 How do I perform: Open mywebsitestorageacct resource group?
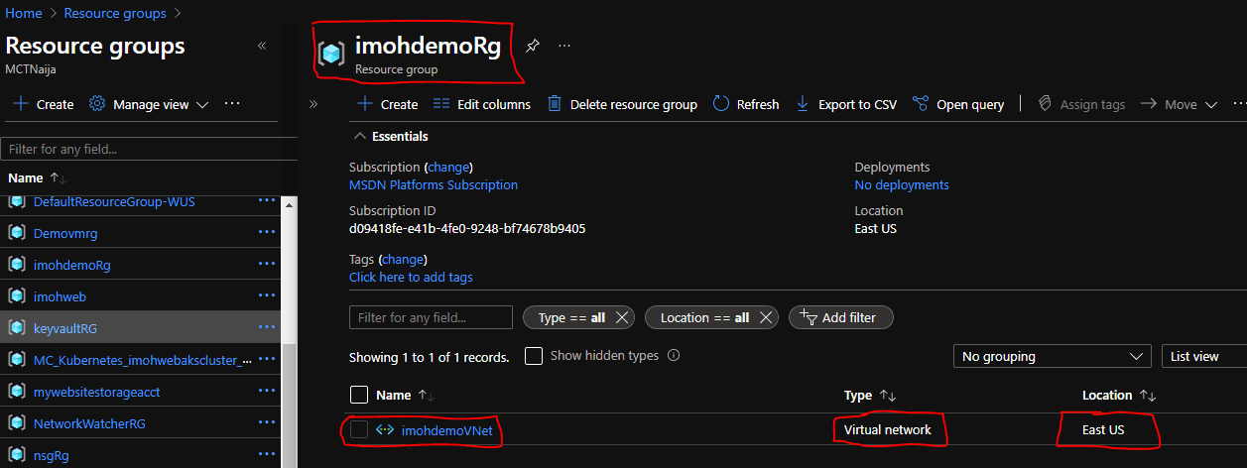(x=96, y=392)
